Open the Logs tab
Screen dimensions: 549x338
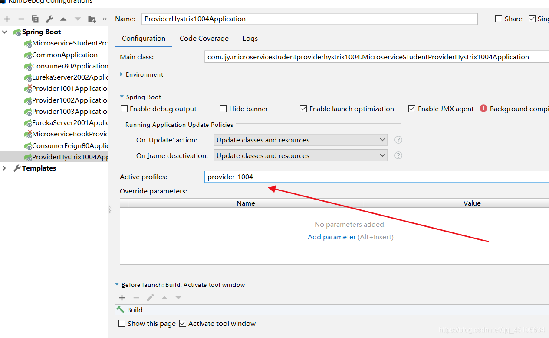(250, 38)
